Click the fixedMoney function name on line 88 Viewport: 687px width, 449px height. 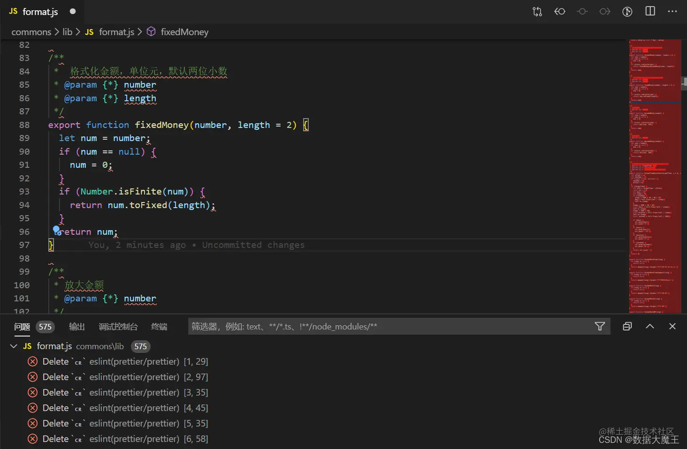point(161,125)
